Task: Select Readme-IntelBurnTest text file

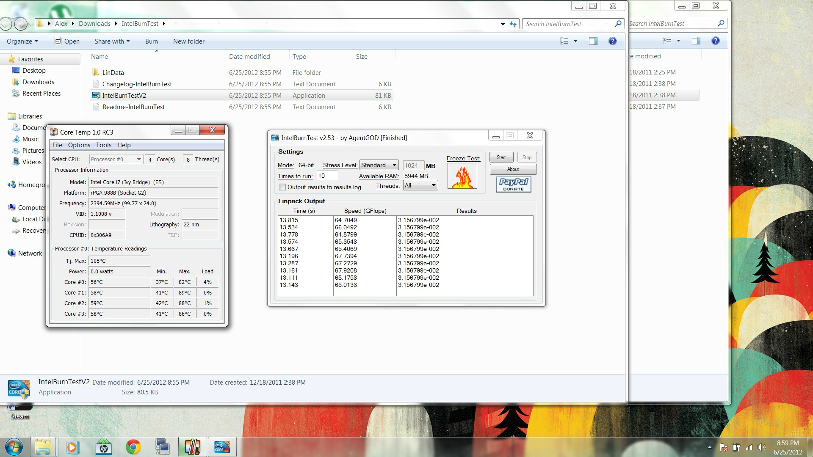Action: (133, 107)
